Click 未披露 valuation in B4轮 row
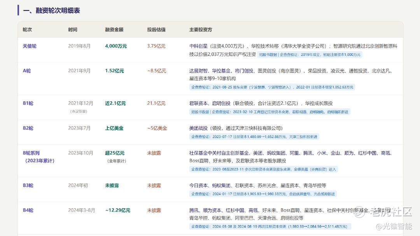 click(x=154, y=210)
